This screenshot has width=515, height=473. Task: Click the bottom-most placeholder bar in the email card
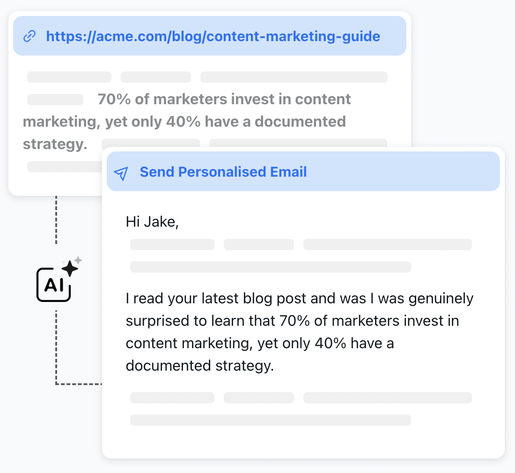[270, 420]
